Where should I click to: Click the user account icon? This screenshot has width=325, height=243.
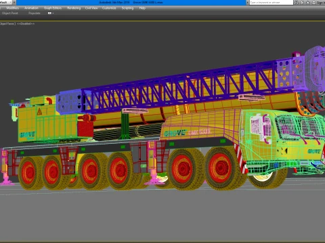(x=314, y=3)
